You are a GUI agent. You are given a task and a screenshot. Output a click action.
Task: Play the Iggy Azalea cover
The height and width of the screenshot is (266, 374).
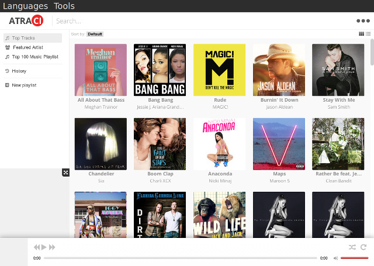(x=101, y=215)
